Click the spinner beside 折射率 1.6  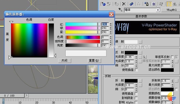click(173, 81)
